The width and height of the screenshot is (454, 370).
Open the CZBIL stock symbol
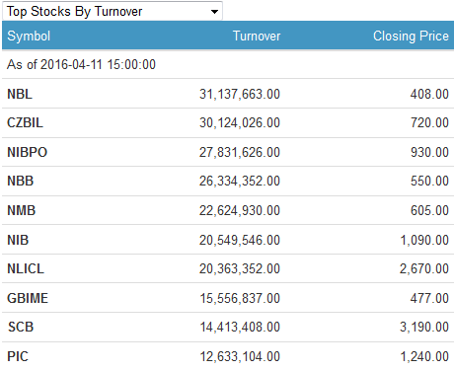click(x=25, y=122)
